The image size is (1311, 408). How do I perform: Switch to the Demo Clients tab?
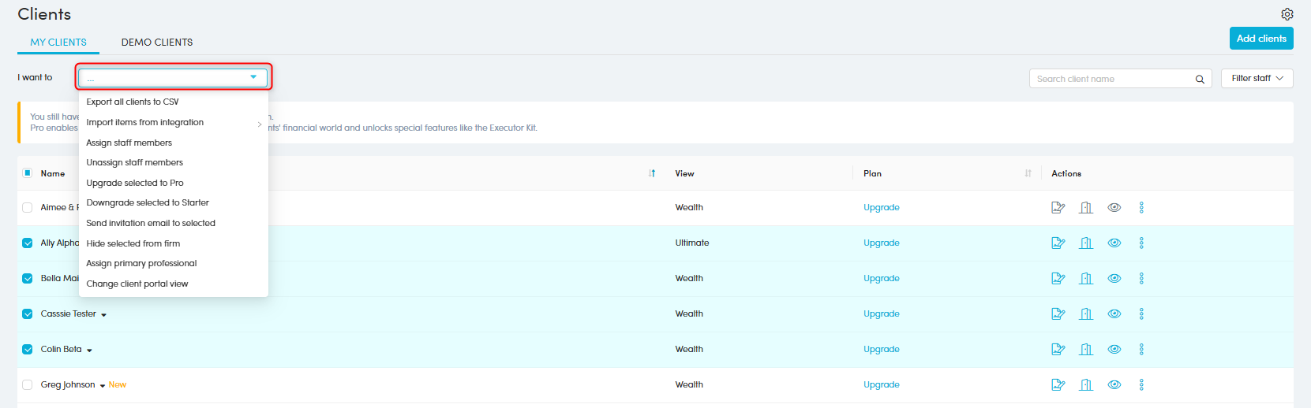click(x=156, y=43)
